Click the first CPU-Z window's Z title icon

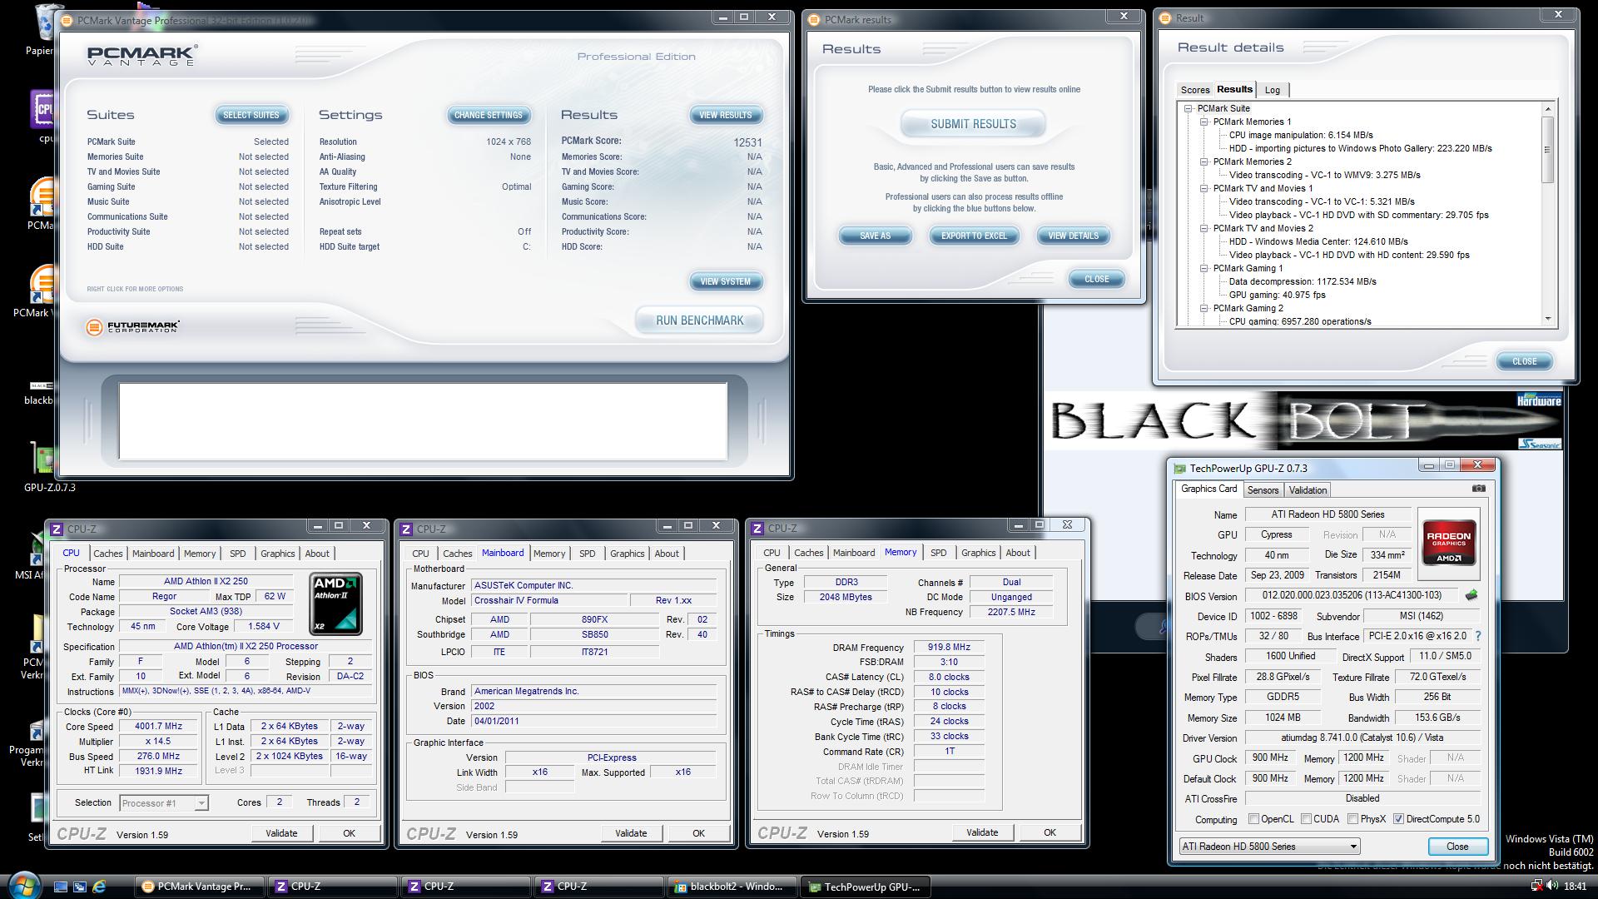click(57, 529)
